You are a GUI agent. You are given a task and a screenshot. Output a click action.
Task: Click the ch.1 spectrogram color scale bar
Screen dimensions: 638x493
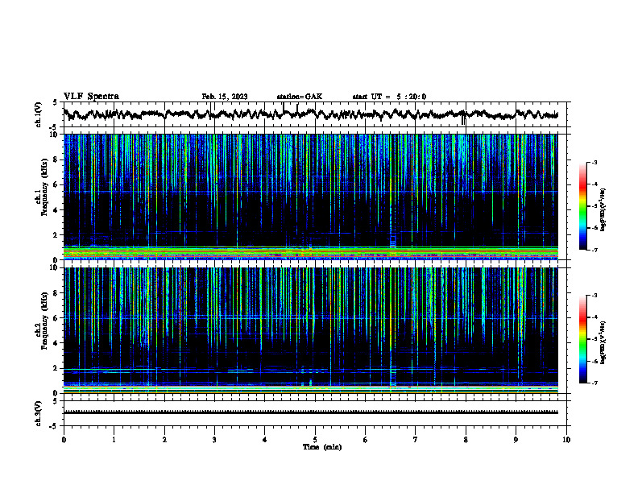tap(583, 205)
